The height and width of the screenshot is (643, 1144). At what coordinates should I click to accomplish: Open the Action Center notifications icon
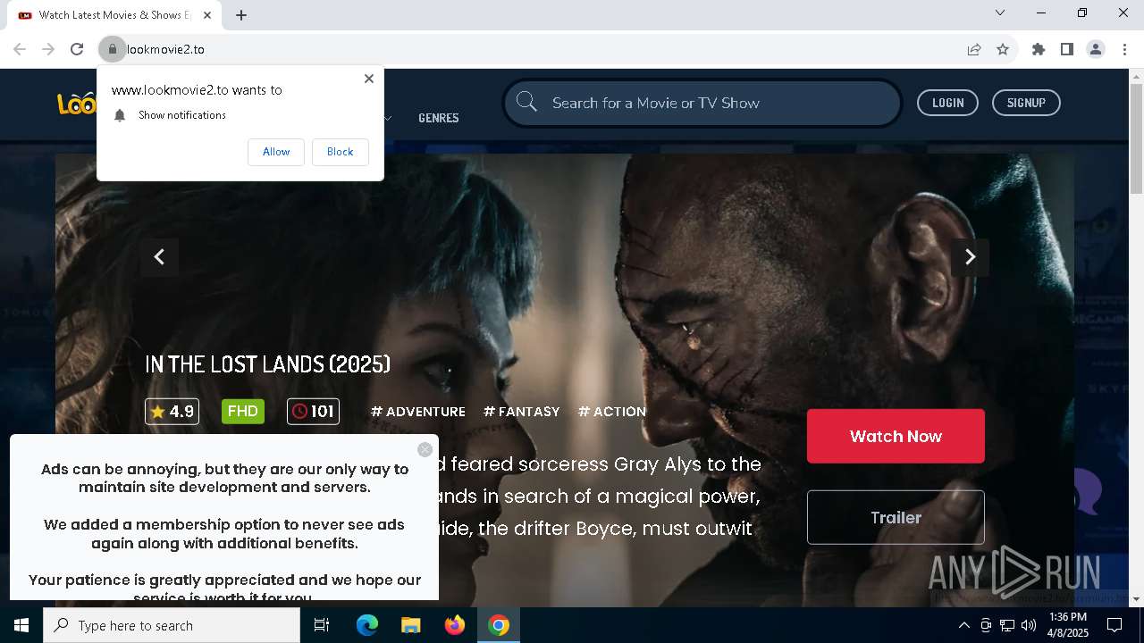[1115, 625]
